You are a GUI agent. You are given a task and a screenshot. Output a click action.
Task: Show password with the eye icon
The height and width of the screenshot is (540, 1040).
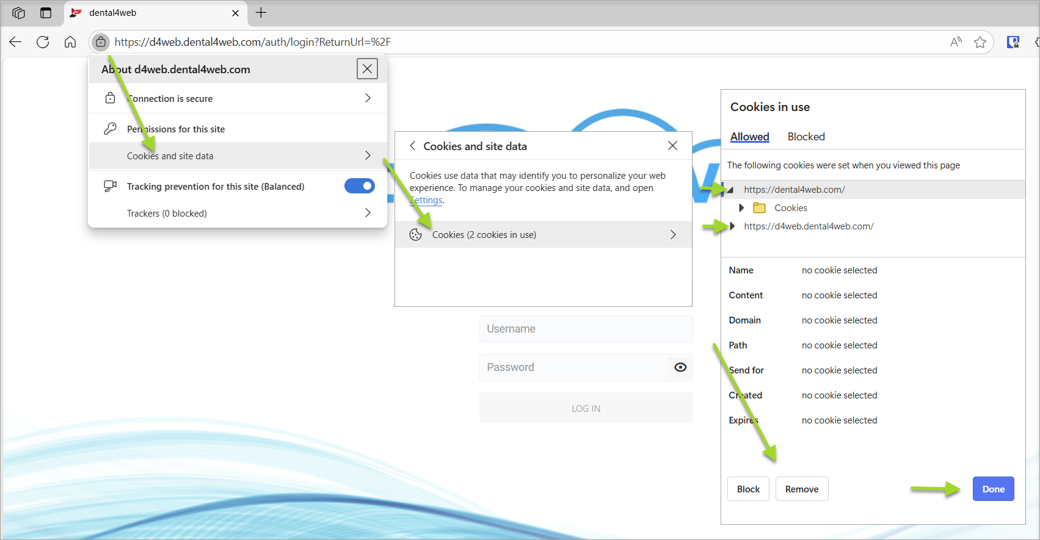click(x=680, y=367)
